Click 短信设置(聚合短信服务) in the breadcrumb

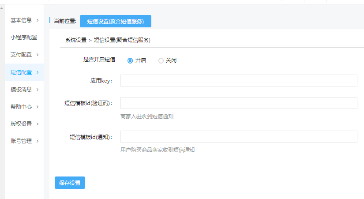click(x=122, y=40)
